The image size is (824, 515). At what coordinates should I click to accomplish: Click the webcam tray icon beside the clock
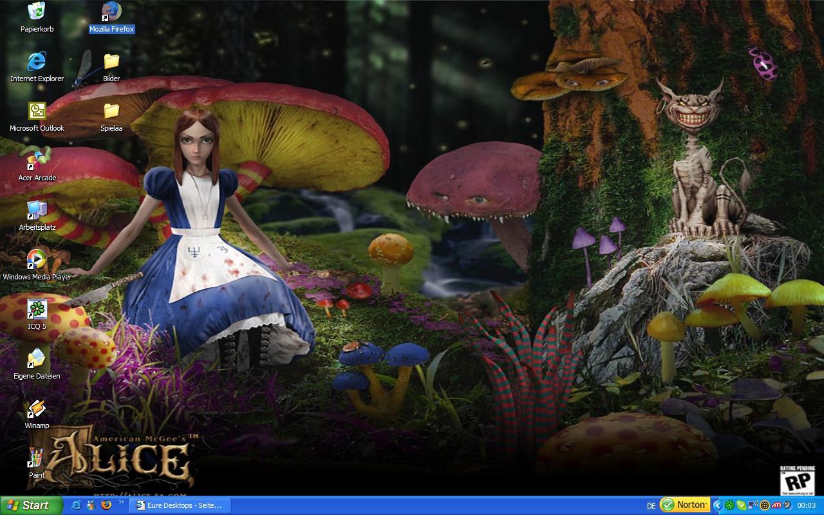787,505
